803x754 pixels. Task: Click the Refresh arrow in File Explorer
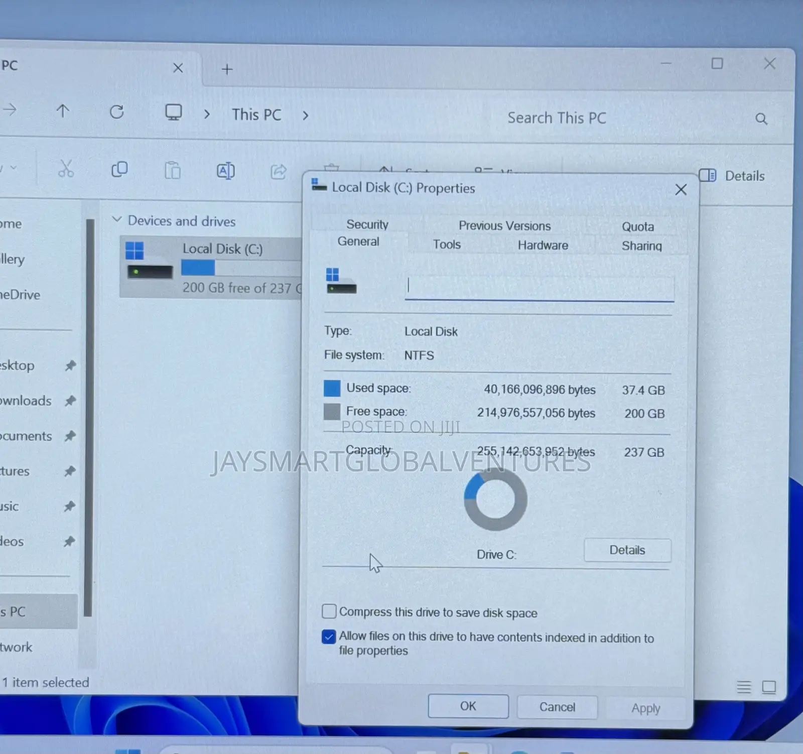tap(117, 111)
